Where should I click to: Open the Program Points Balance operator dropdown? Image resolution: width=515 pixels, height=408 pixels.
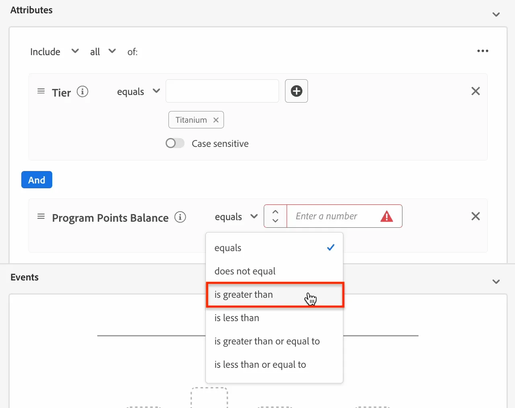tap(236, 217)
